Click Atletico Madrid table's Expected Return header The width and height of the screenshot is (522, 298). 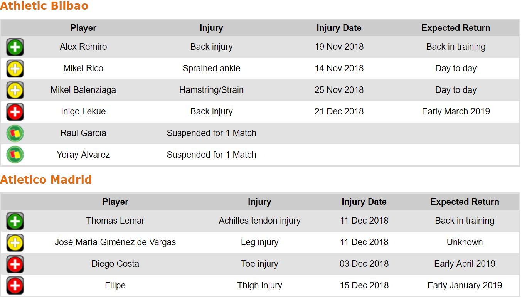pos(465,202)
